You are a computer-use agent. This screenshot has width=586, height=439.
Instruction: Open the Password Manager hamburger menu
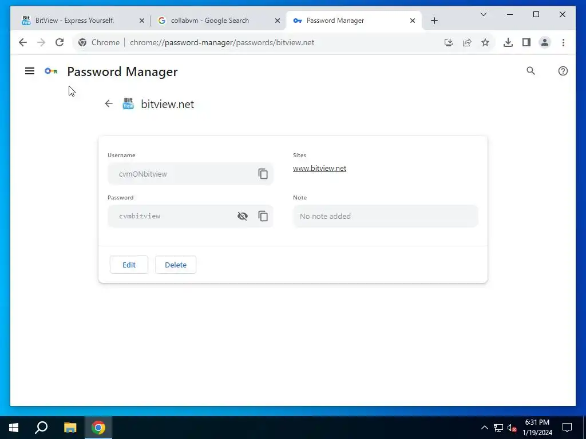30,71
